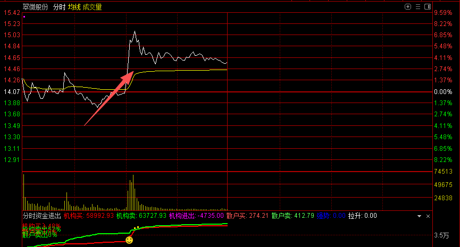Screen dimensions: 460x247
Task: Select the 机构买 value label
Action: 88,216
